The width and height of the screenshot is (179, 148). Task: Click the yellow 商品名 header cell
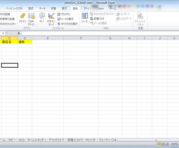(9, 42)
